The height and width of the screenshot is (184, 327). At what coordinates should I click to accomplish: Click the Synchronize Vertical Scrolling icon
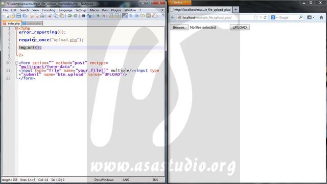click(111, 16)
